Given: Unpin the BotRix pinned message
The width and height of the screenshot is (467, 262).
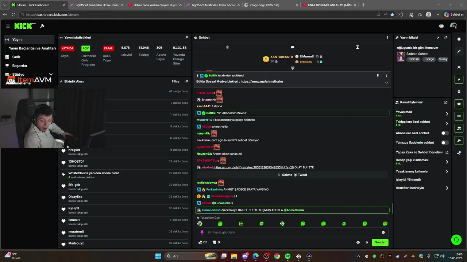Looking at the screenshot, I should tap(378, 76).
